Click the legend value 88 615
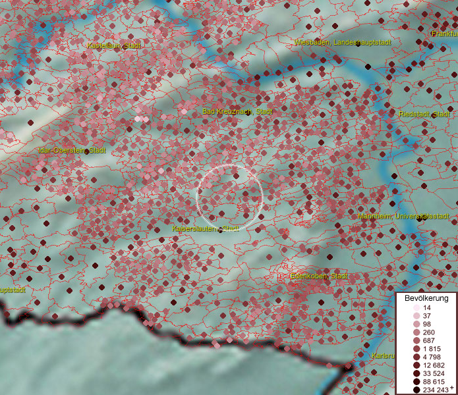 434,382
